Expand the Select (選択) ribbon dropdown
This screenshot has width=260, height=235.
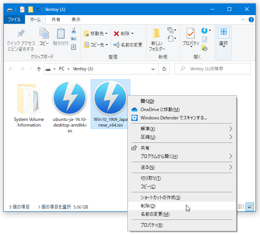[223, 43]
